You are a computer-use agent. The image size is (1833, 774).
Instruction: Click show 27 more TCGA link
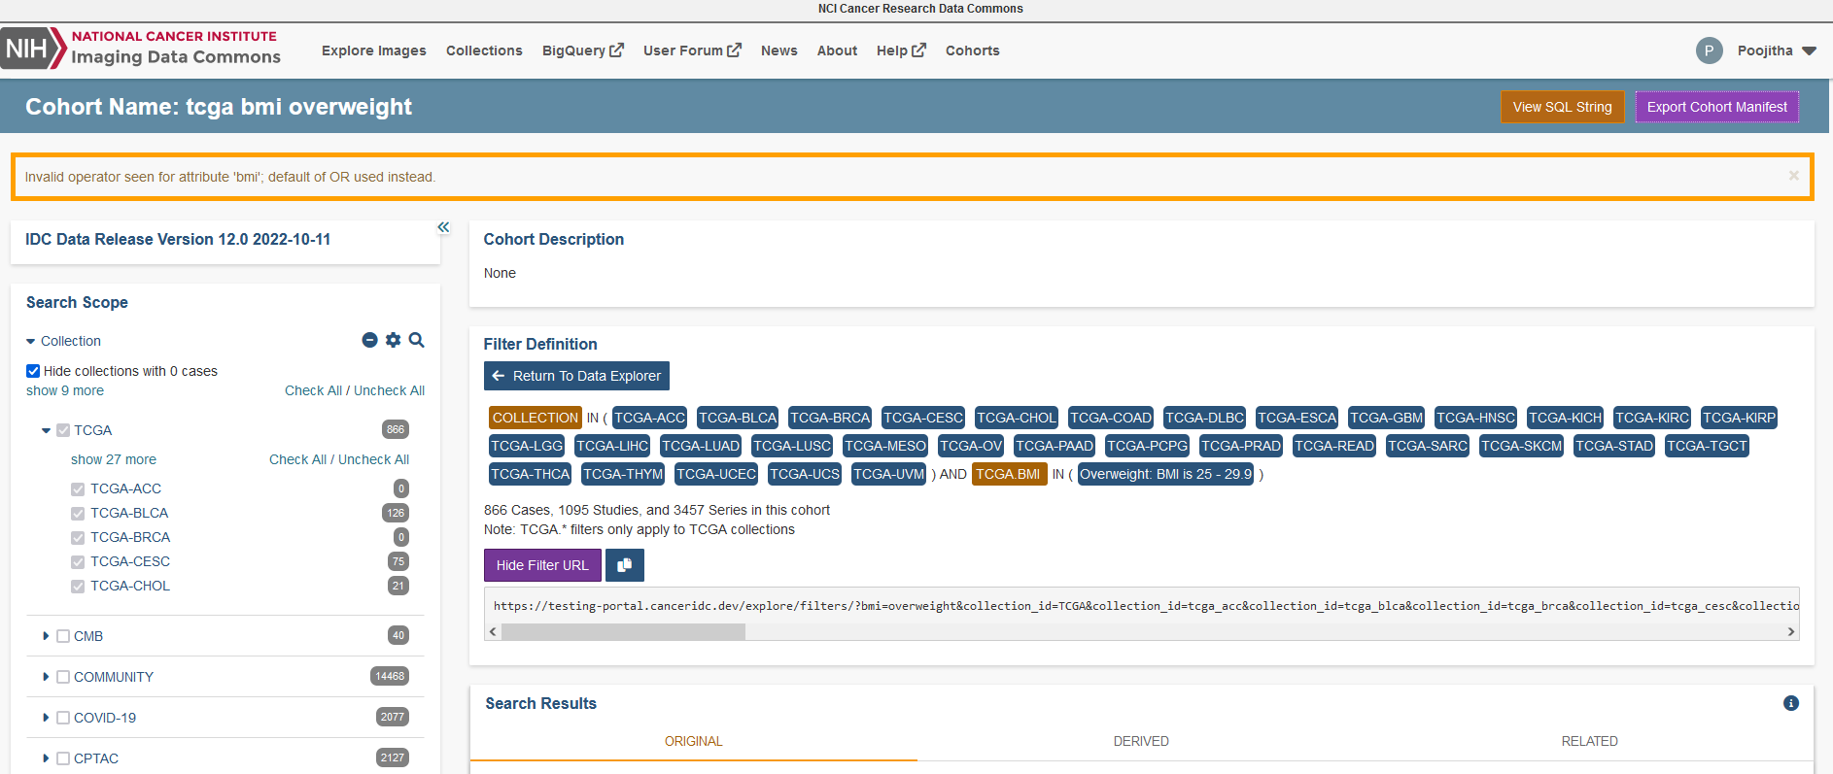pos(114,459)
